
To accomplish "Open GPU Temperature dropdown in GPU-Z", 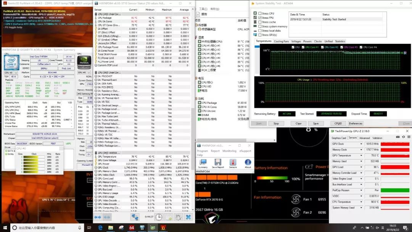I will pyautogui.click(x=361, y=156).
